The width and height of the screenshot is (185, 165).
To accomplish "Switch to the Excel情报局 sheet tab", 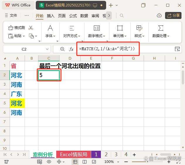I will [74, 154].
